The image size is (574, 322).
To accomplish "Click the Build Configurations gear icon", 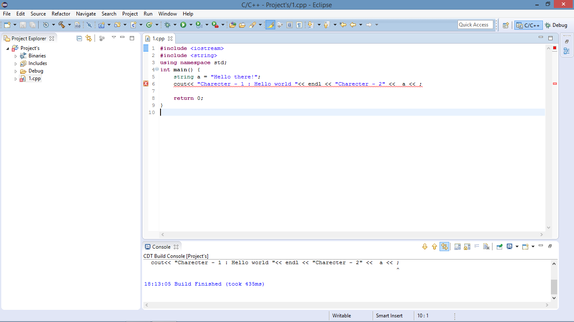I will coord(46,25).
